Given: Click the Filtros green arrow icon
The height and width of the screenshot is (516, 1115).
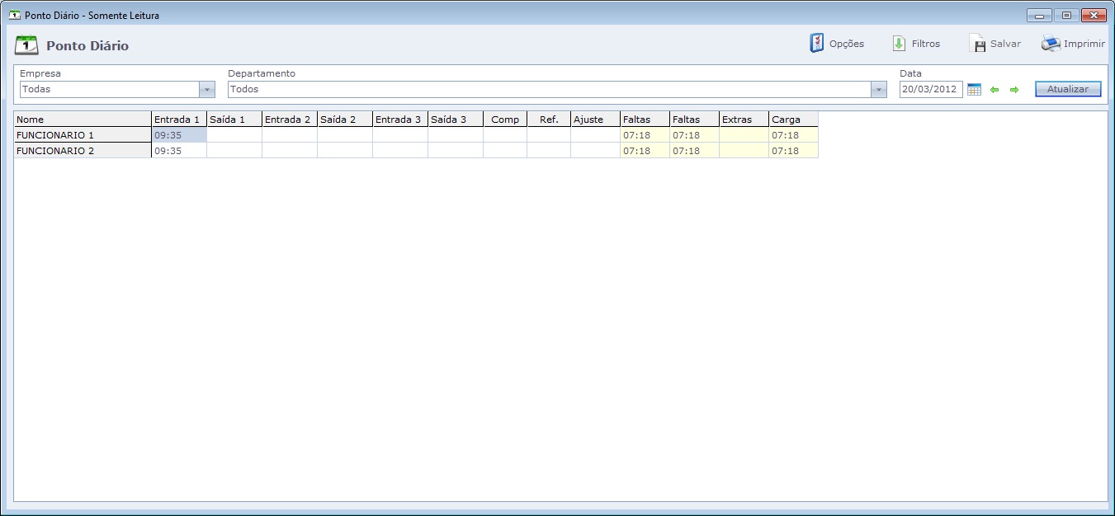Looking at the screenshot, I should (899, 44).
